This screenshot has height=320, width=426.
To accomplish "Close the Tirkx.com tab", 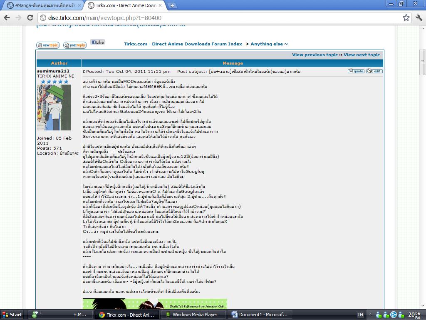I will click(x=160, y=5).
